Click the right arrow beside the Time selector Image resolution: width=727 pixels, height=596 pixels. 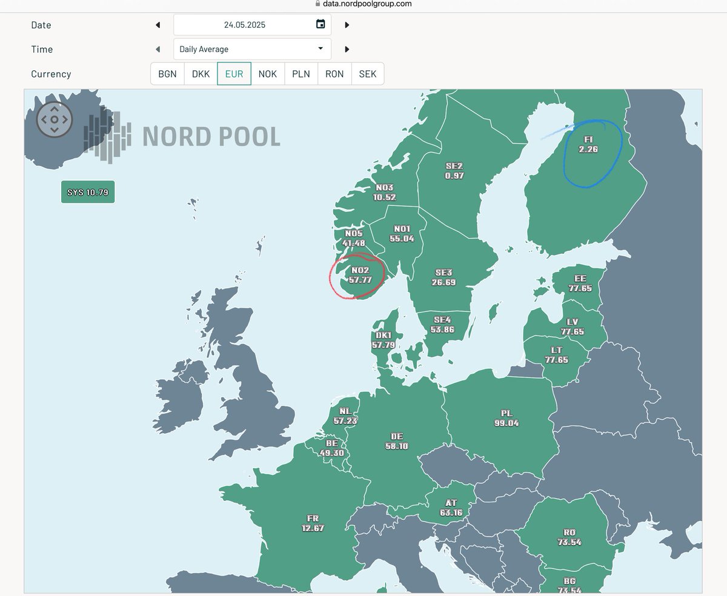click(347, 49)
